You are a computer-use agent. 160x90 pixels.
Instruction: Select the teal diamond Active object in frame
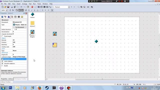coord(96,41)
